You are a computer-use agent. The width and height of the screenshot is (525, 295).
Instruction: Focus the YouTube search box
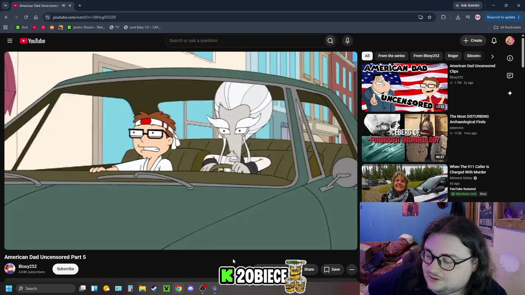pos(244,41)
